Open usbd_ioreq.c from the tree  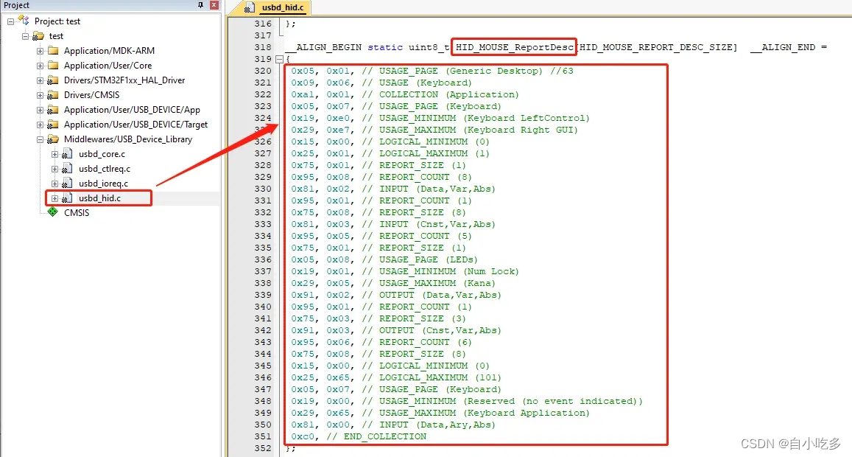(x=103, y=184)
